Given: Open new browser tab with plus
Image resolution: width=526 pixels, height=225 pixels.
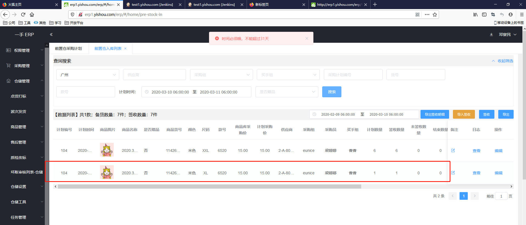Looking at the screenshot, I should point(375,4).
